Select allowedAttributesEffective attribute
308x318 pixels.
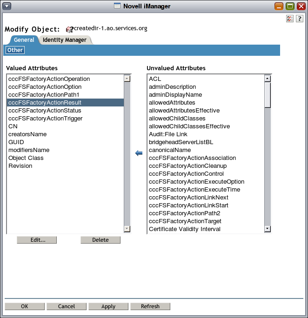click(x=206, y=111)
